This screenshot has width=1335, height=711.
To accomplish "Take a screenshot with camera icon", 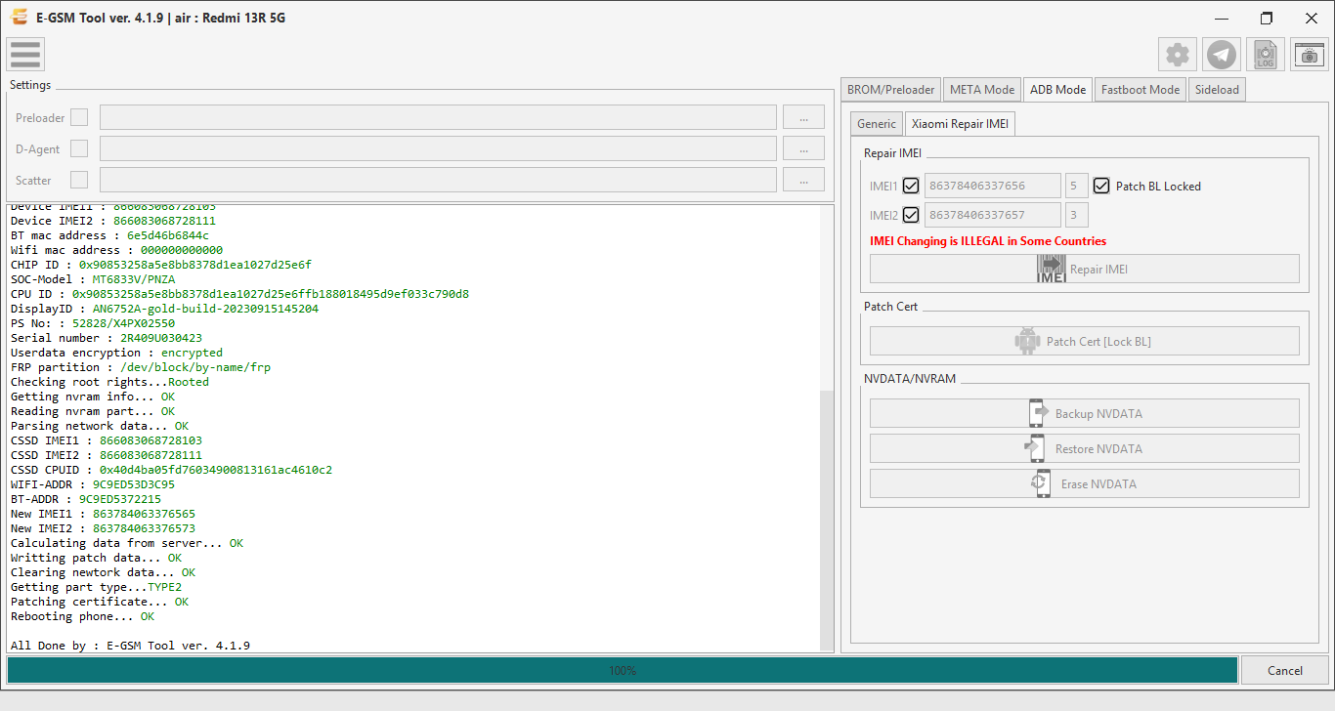I will pyautogui.click(x=1310, y=55).
